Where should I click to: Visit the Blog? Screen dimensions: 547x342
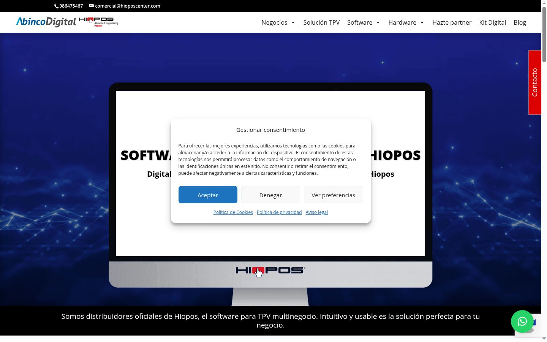(520, 22)
